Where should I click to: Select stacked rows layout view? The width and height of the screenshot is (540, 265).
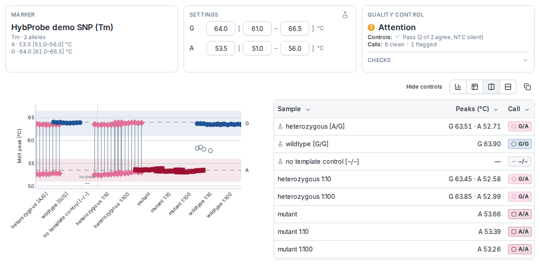(x=508, y=87)
